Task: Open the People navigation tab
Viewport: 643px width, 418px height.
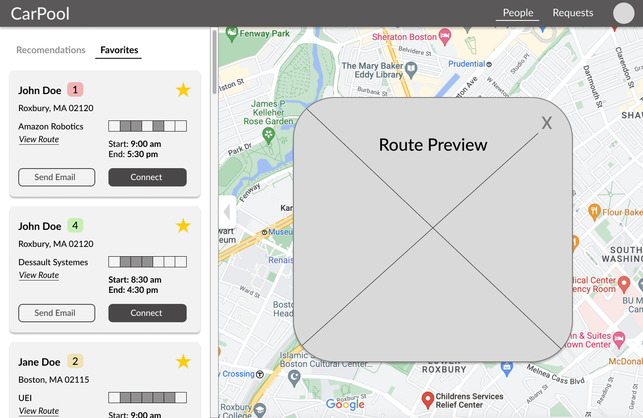Action: 518,13
